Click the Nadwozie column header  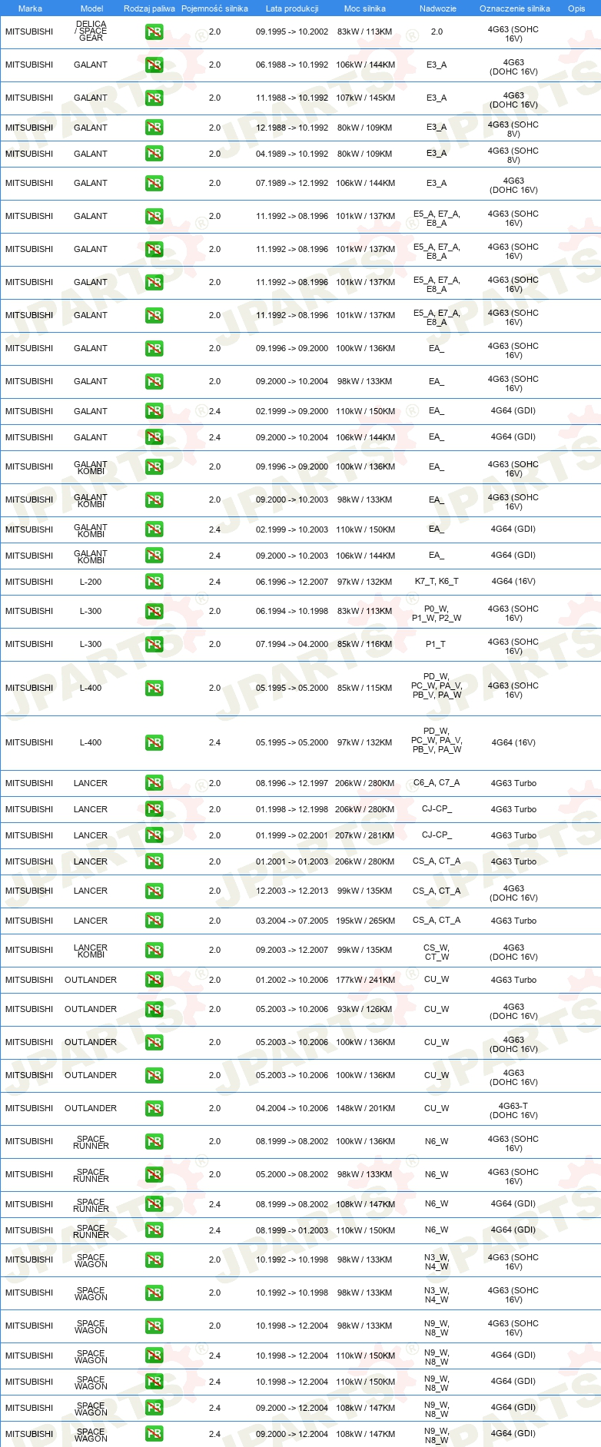(x=438, y=8)
